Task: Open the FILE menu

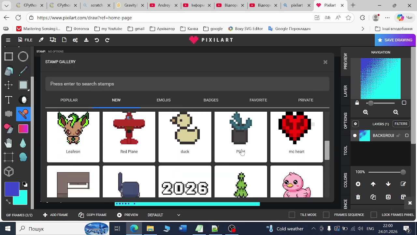Action: coord(25,40)
